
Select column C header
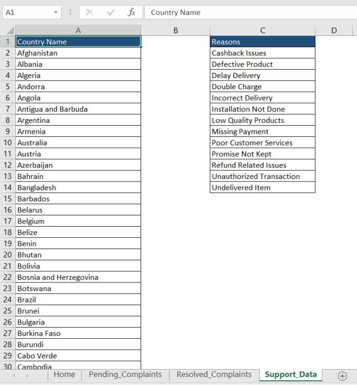[263, 30]
